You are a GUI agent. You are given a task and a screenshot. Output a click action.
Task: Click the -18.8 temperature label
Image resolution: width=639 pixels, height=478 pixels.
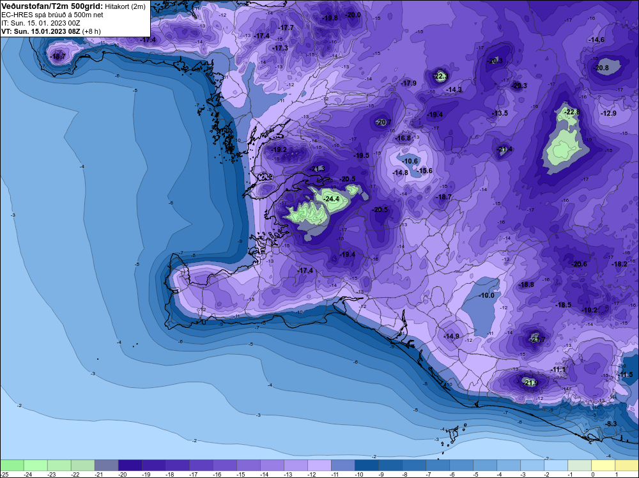click(526, 284)
